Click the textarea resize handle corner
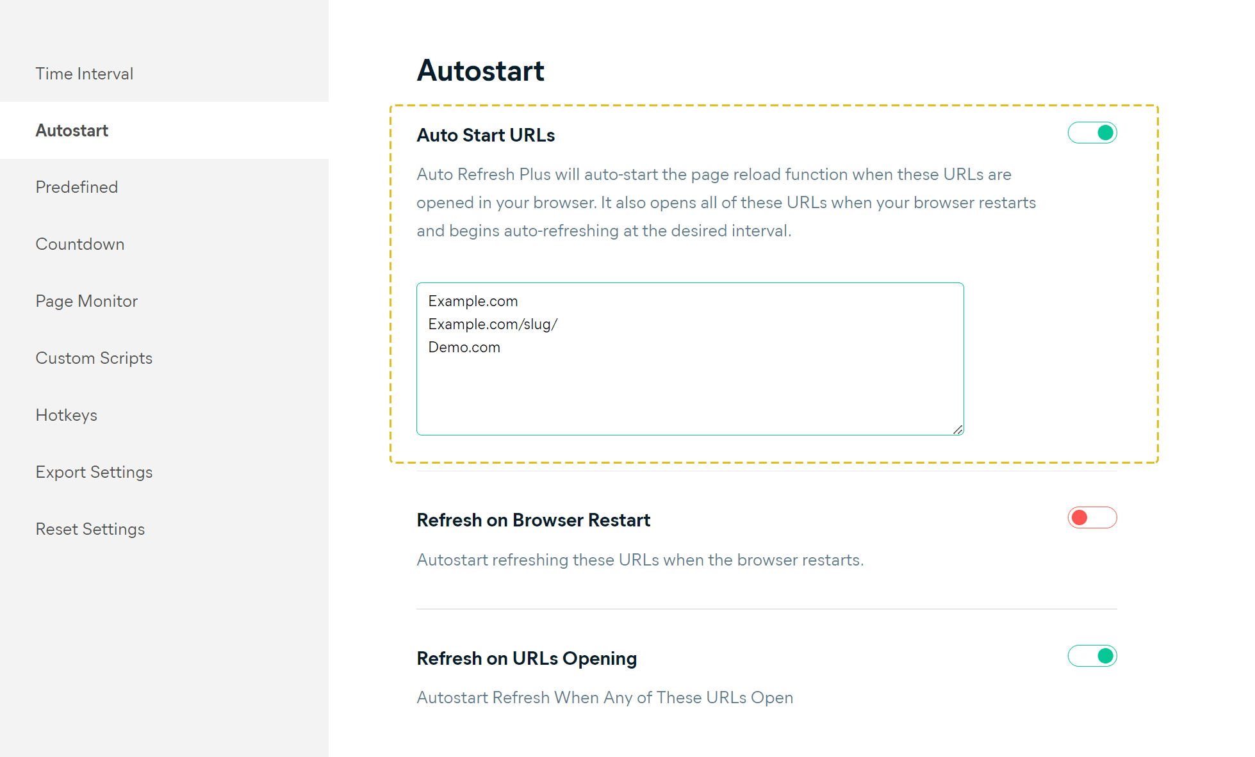The height and width of the screenshot is (757, 1255). click(x=958, y=430)
